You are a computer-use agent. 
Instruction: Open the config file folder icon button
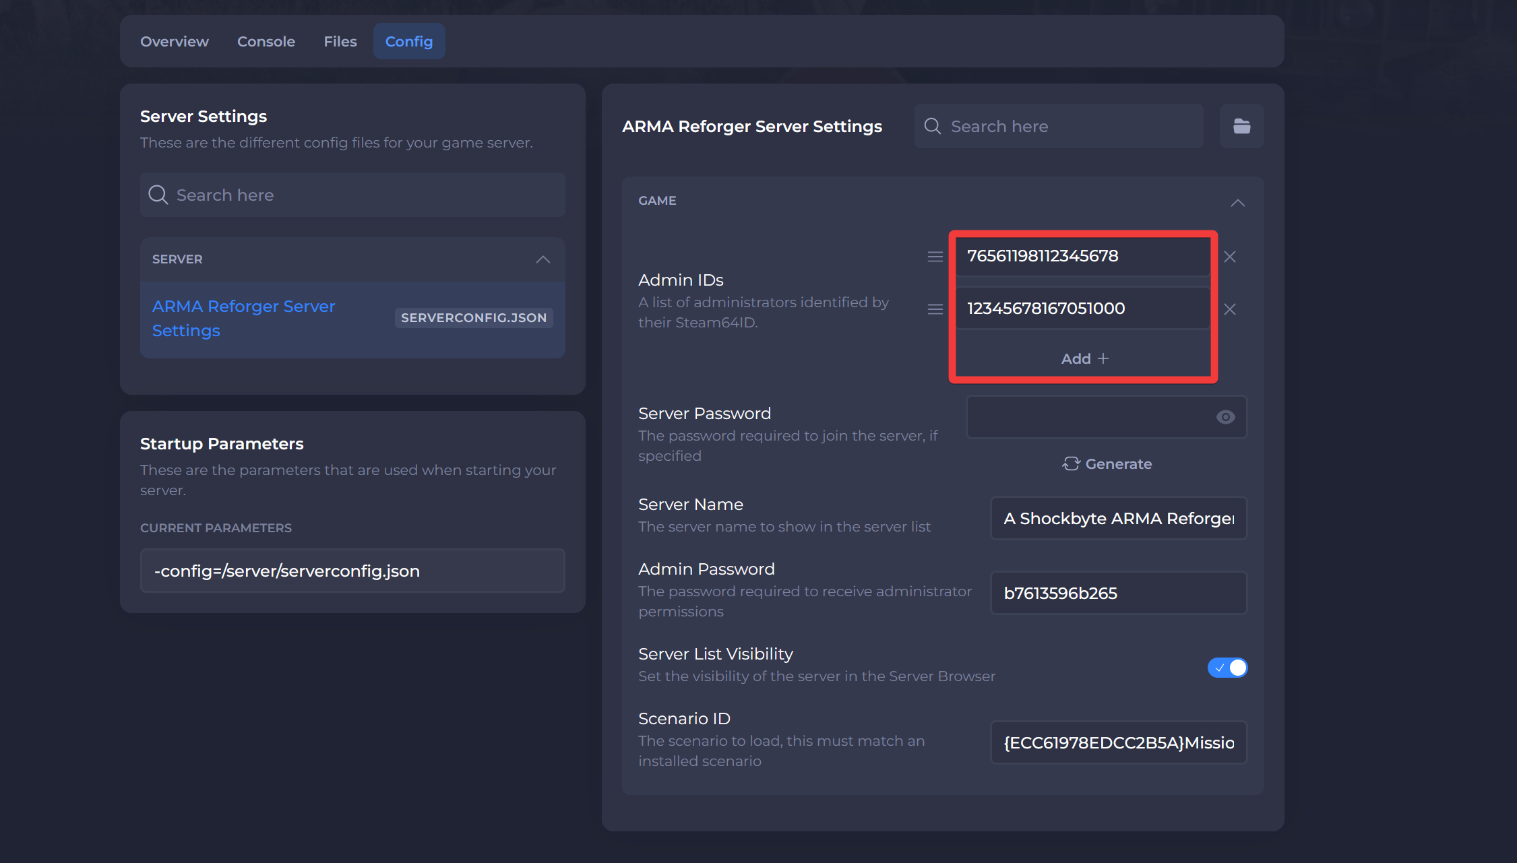tap(1241, 126)
